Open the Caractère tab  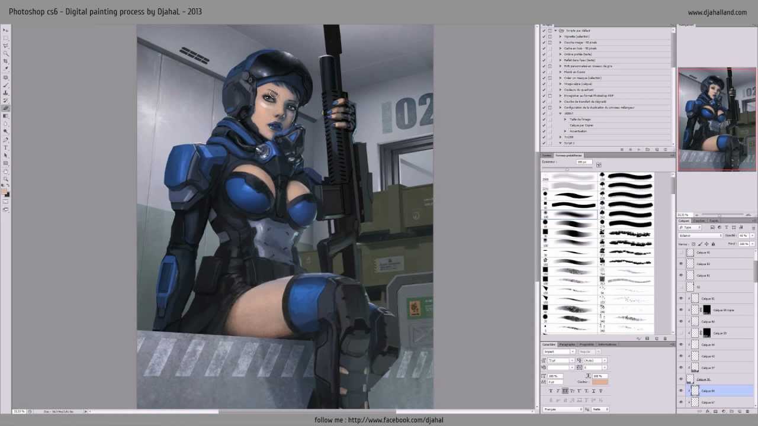pos(549,344)
